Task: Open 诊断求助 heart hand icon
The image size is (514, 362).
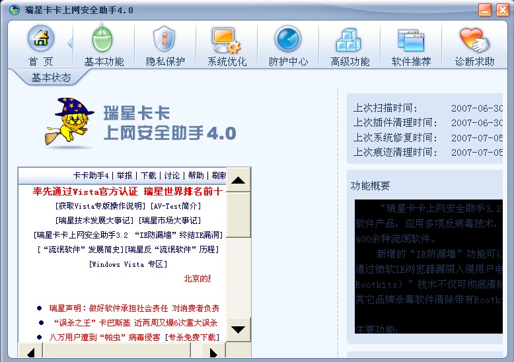Action: pyautogui.click(x=474, y=40)
